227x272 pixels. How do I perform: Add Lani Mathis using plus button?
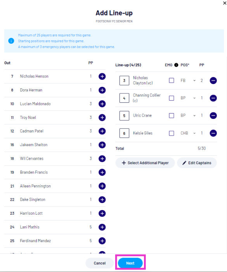coord(102,227)
